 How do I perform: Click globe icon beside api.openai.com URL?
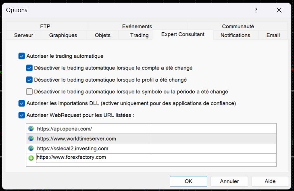coord(31,129)
